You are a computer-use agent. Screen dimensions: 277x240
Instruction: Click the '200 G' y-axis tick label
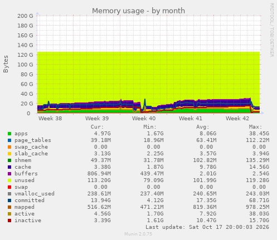25,16
